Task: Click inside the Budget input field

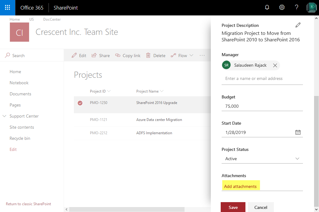Action: tap(262, 106)
